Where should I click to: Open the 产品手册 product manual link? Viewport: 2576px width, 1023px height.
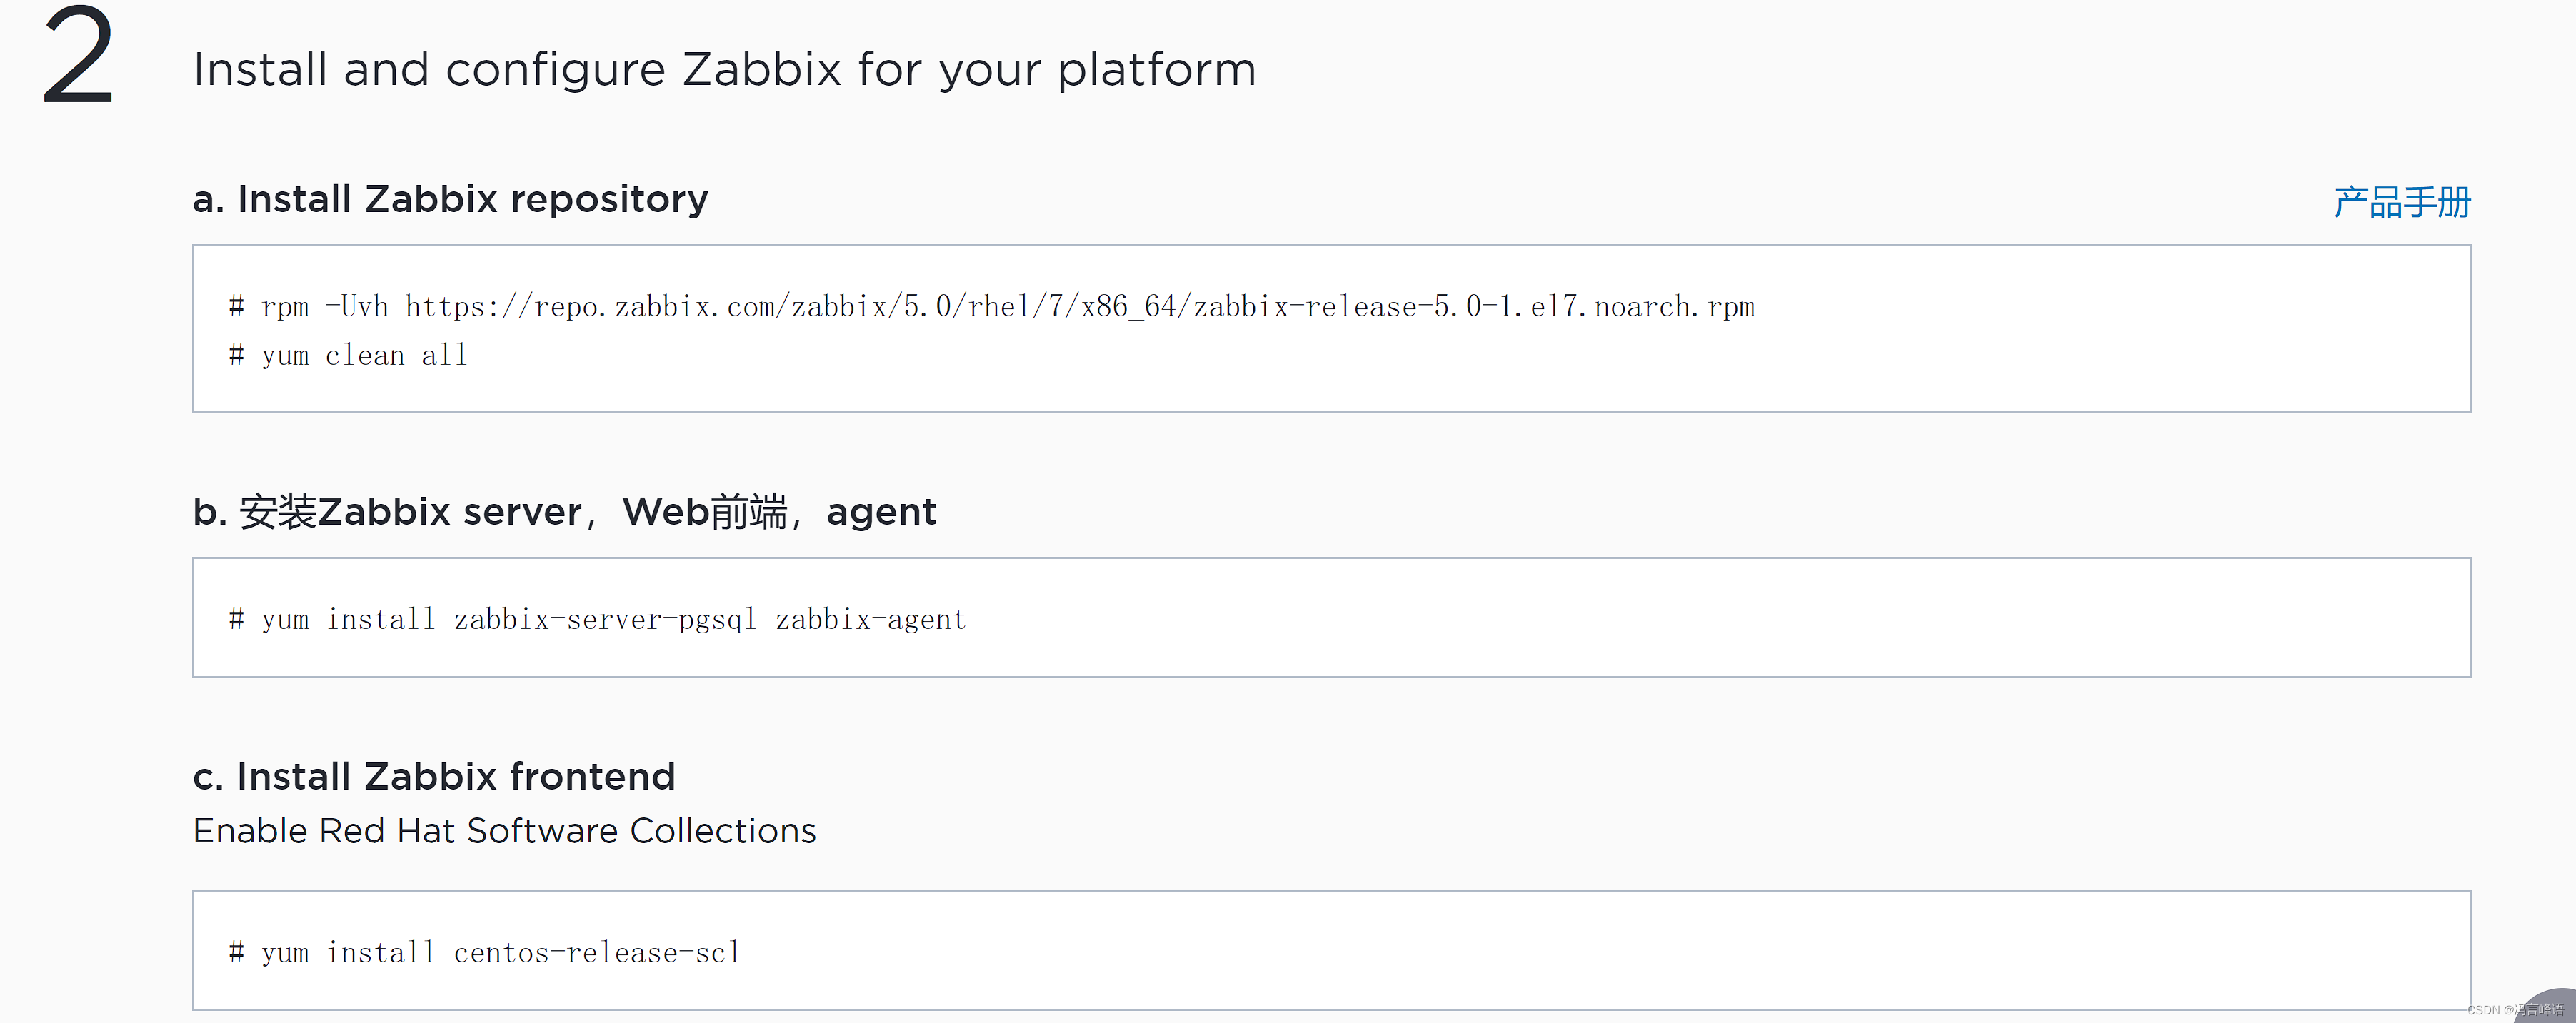coord(2401,202)
